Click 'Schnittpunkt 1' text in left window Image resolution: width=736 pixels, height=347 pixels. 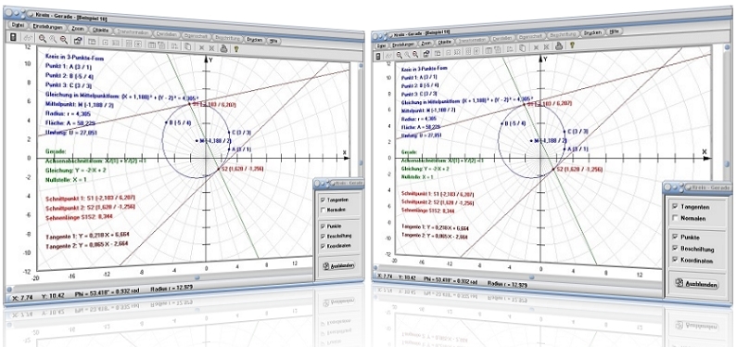pyautogui.click(x=64, y=199)
